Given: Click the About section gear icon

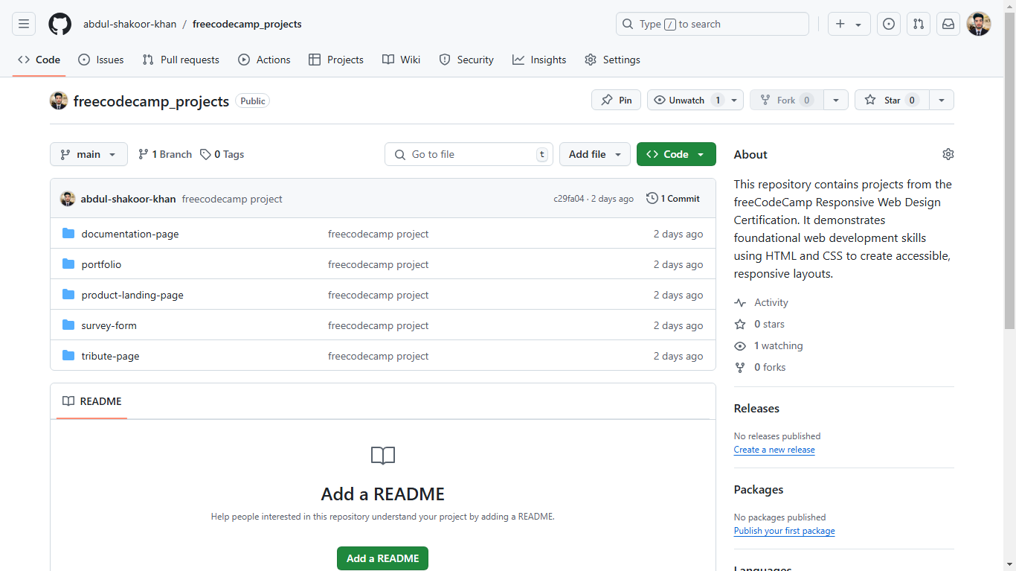Looking at the screenshot, I should [x=948, y=154].
